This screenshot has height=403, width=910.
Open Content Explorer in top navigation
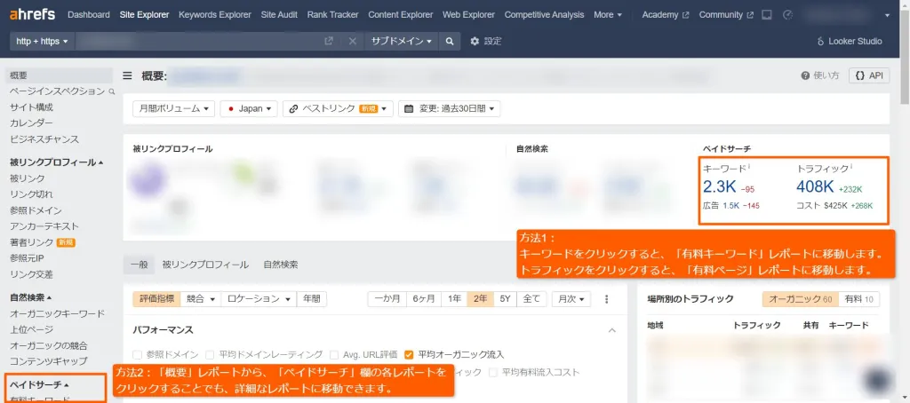401,15
